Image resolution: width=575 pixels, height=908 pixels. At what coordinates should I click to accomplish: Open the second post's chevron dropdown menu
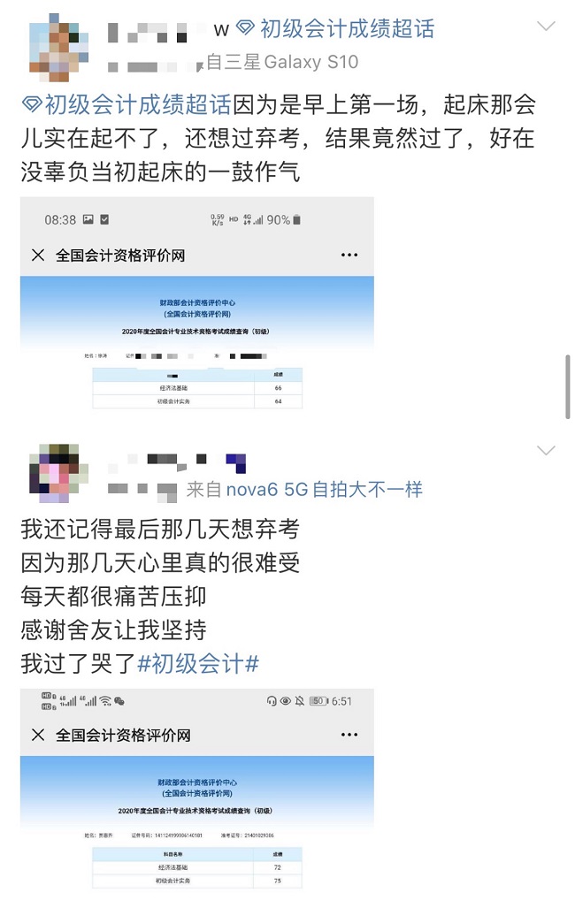[x=546, y=450]
